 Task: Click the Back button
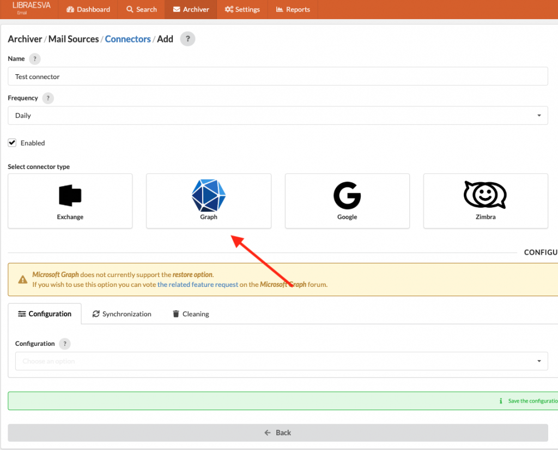[x=277, y=433]
